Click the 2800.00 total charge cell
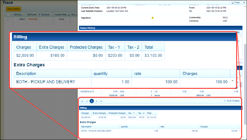Image resolution: width=247 pixels, height=140 pixels. pyautogui.click(x=200, y=95)
